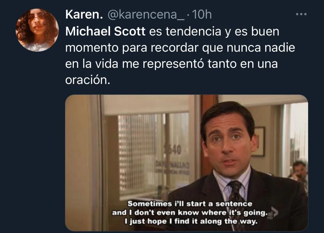324x233 pixels.
Task: Click the line 'momento para recordar que nunca nadie'
Action: 180,48
